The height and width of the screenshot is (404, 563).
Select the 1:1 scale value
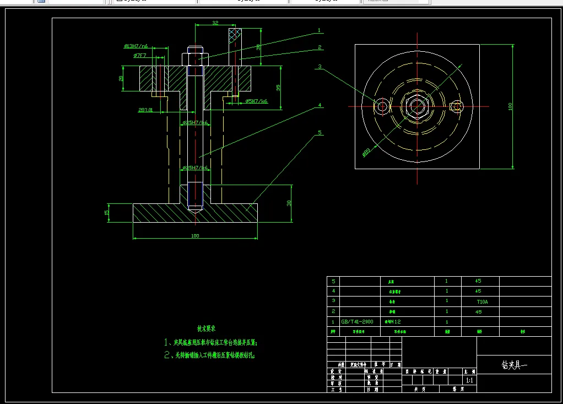[469, 380]
